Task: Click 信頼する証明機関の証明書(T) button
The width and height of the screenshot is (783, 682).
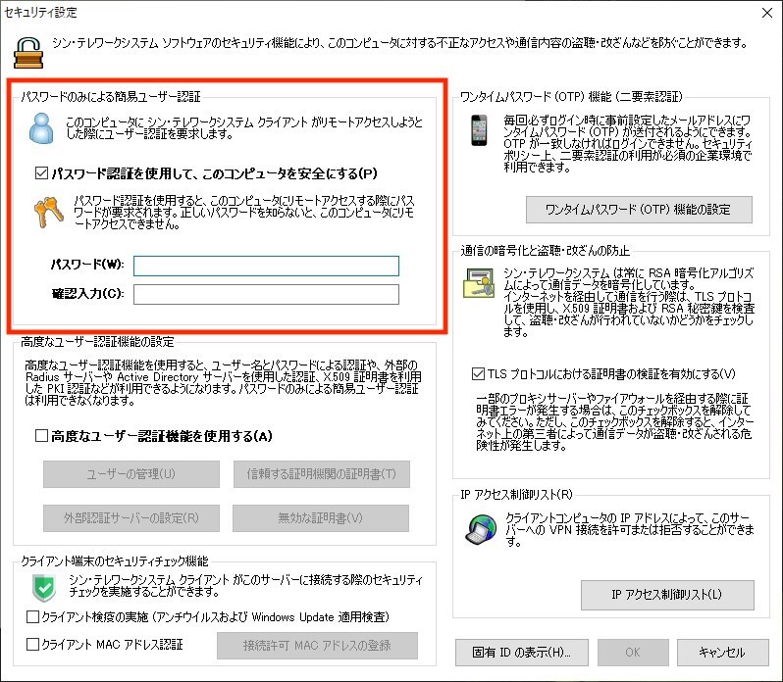Action: coord(322,474)
